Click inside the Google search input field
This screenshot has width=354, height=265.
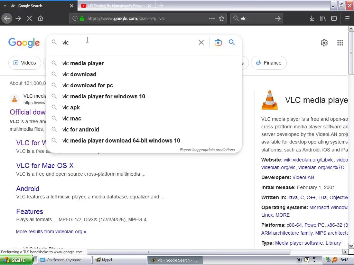point(129,42)
